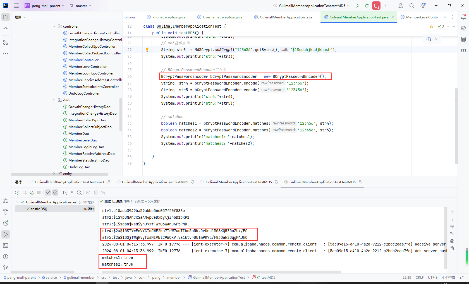Rerun the test from the Run panel toolbar
The height and width of the screenshot is (284, 469).
tap(17, 192)
